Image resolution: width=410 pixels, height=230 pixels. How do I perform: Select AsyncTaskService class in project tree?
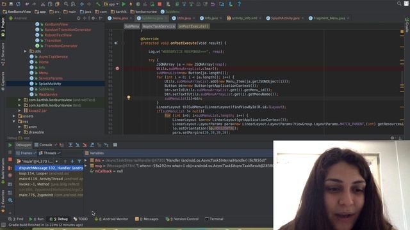point(53,57)
